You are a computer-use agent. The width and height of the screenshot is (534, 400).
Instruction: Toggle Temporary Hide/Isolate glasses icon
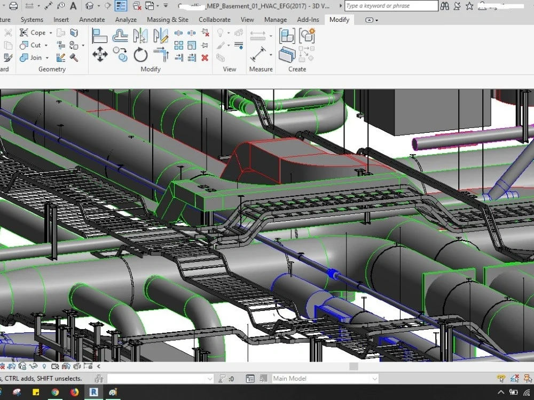(x=33, y=366)
